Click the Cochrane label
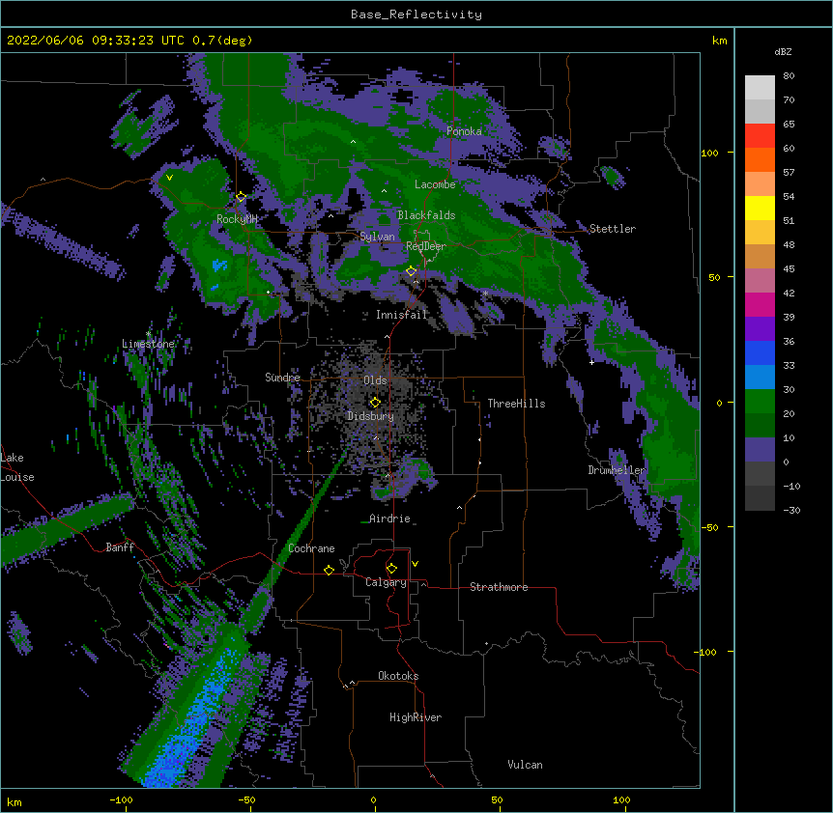This screenshot has height=813, width=833. [x=311, y=548]
